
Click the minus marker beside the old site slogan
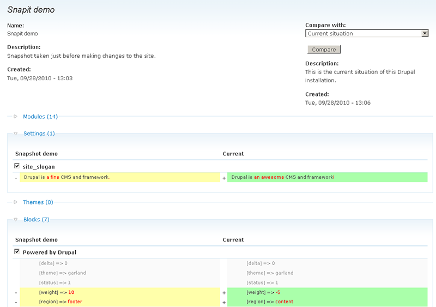tap(16, 178)
